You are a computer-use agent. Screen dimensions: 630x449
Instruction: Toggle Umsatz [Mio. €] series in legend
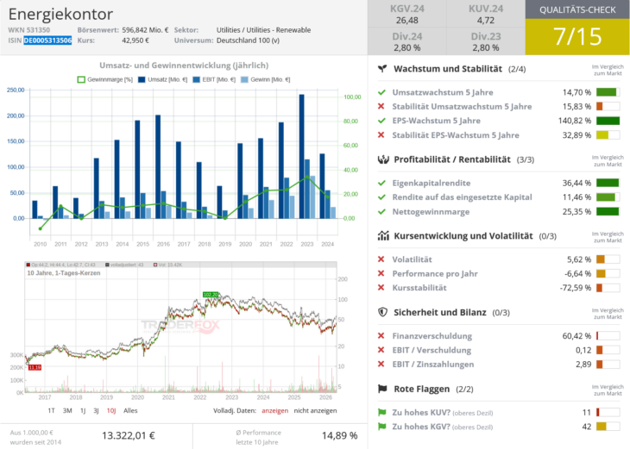pyautogui.click(x=163, y=79)
